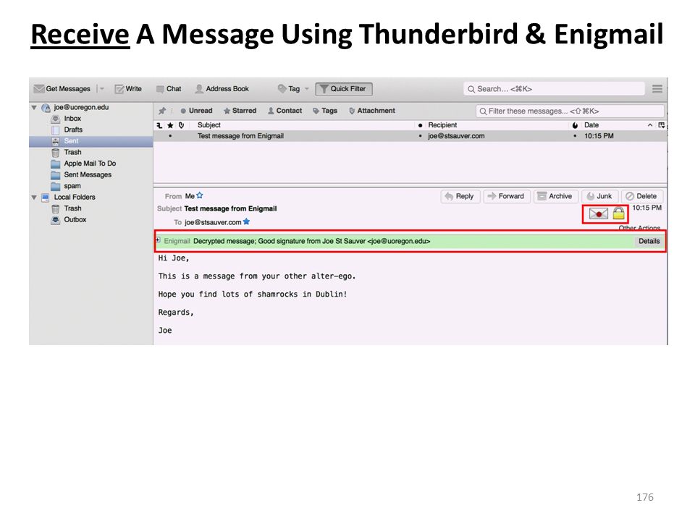Toggle the Contact quick filter

[285, 111]
